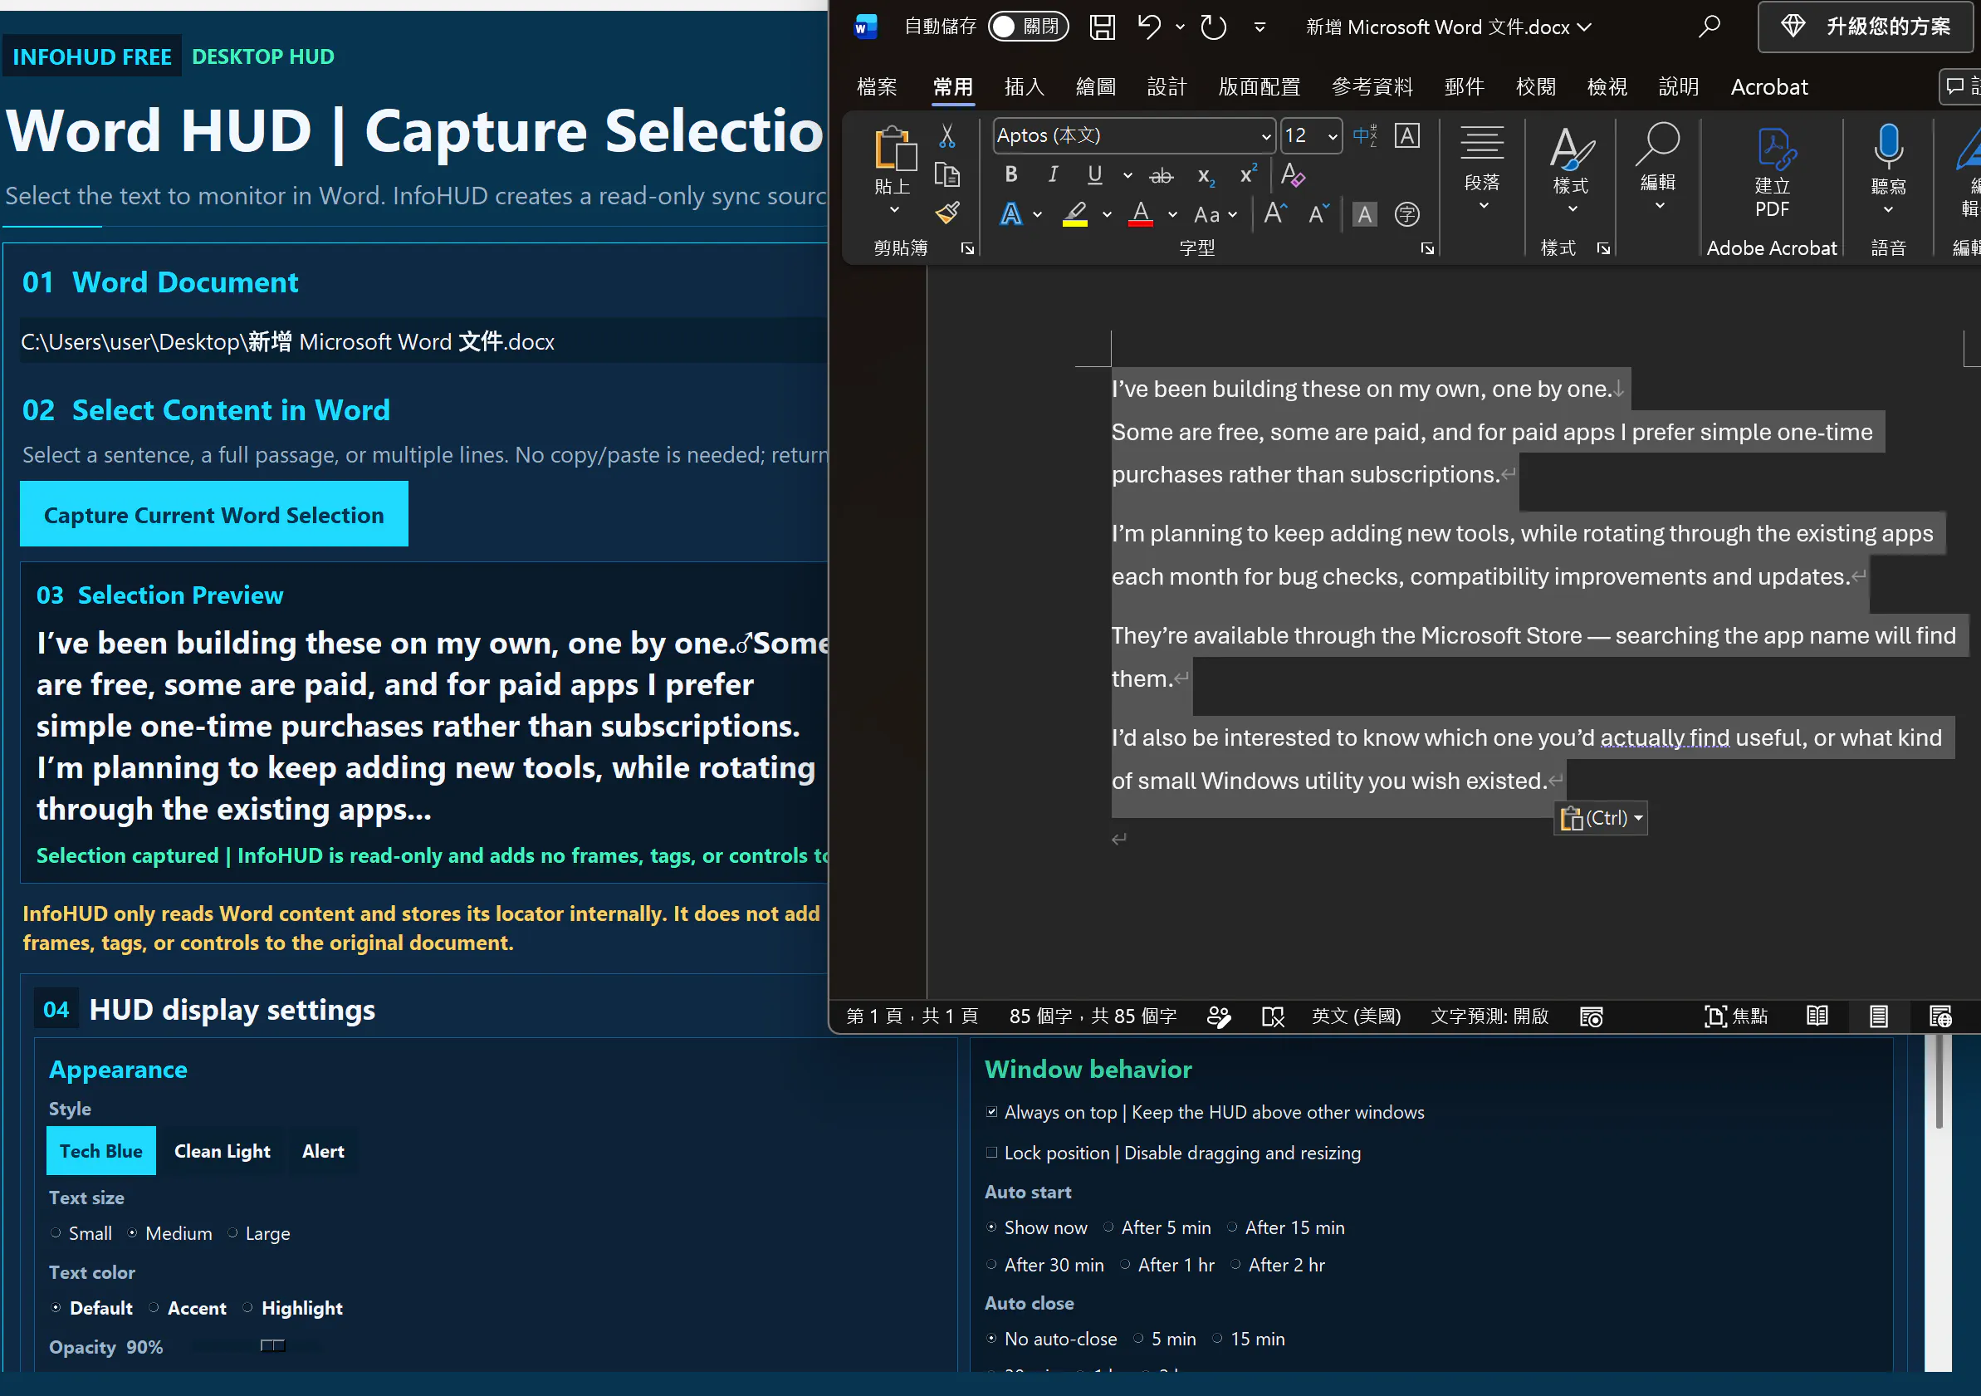Click Character Shading icon
The image size is (1981, 1396).
coord(1364,214)
